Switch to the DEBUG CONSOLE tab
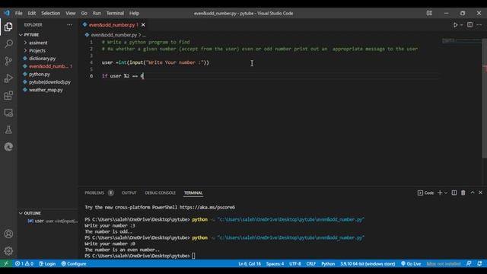 (160, 193)
